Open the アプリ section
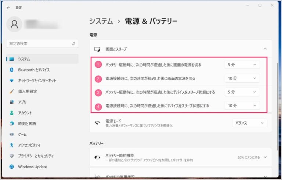Image resolution: width=282 pixels, height=180 pixels. [x=22, y=102]
